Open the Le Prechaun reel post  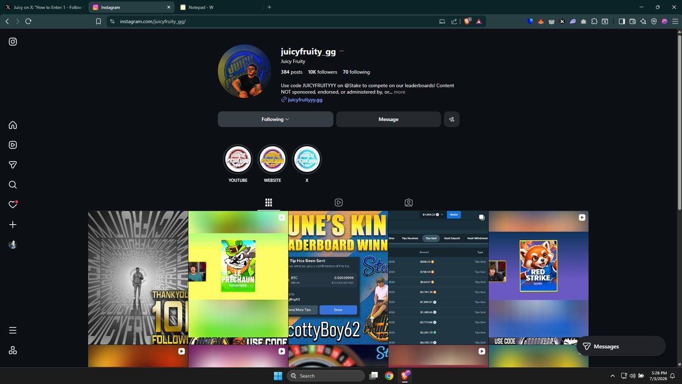[238, 278]
